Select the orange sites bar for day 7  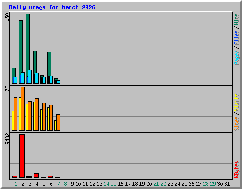[x=58, y=122]
